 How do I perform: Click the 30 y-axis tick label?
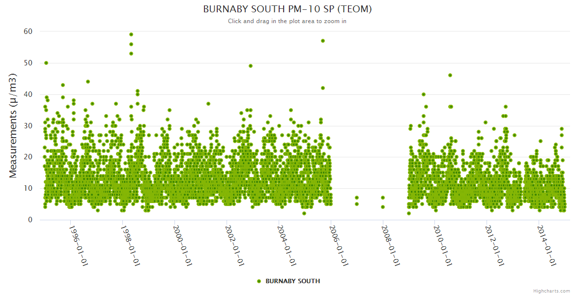[28, 126]
